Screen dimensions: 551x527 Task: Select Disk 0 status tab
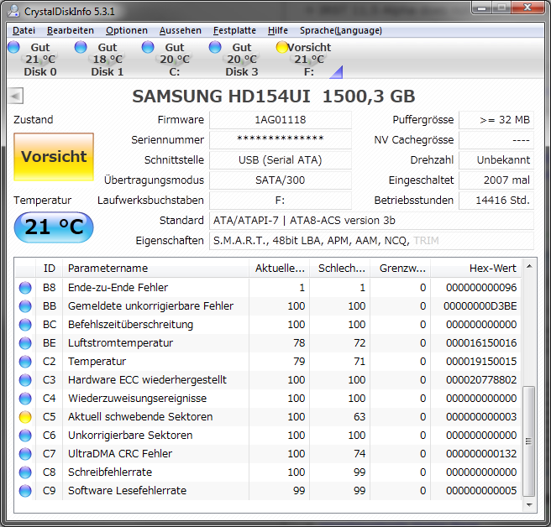click(40, 60)
